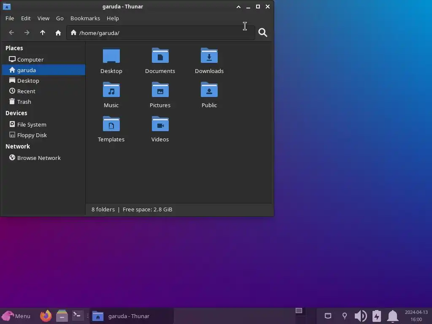The image size is (432, 324).
Task: Go to the home folder using toolbar home icon
Action: [x=58, y=33]
